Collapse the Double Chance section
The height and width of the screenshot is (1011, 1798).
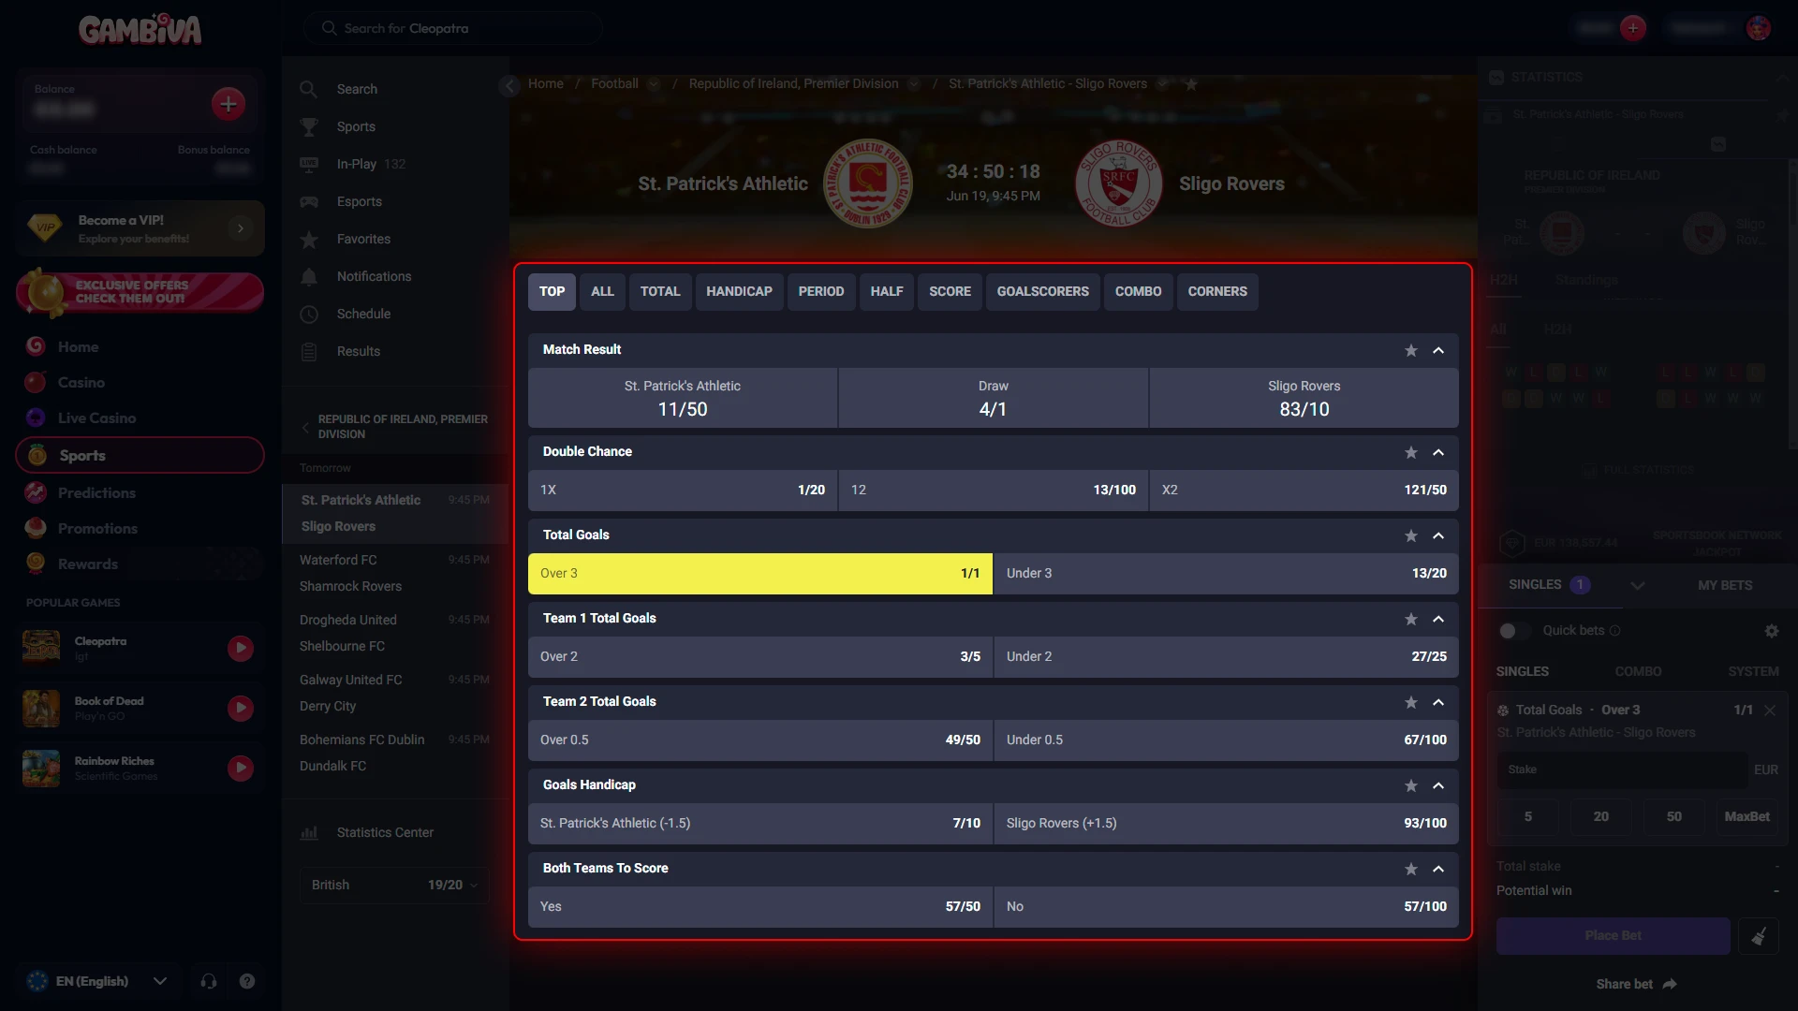point(1438,452)
